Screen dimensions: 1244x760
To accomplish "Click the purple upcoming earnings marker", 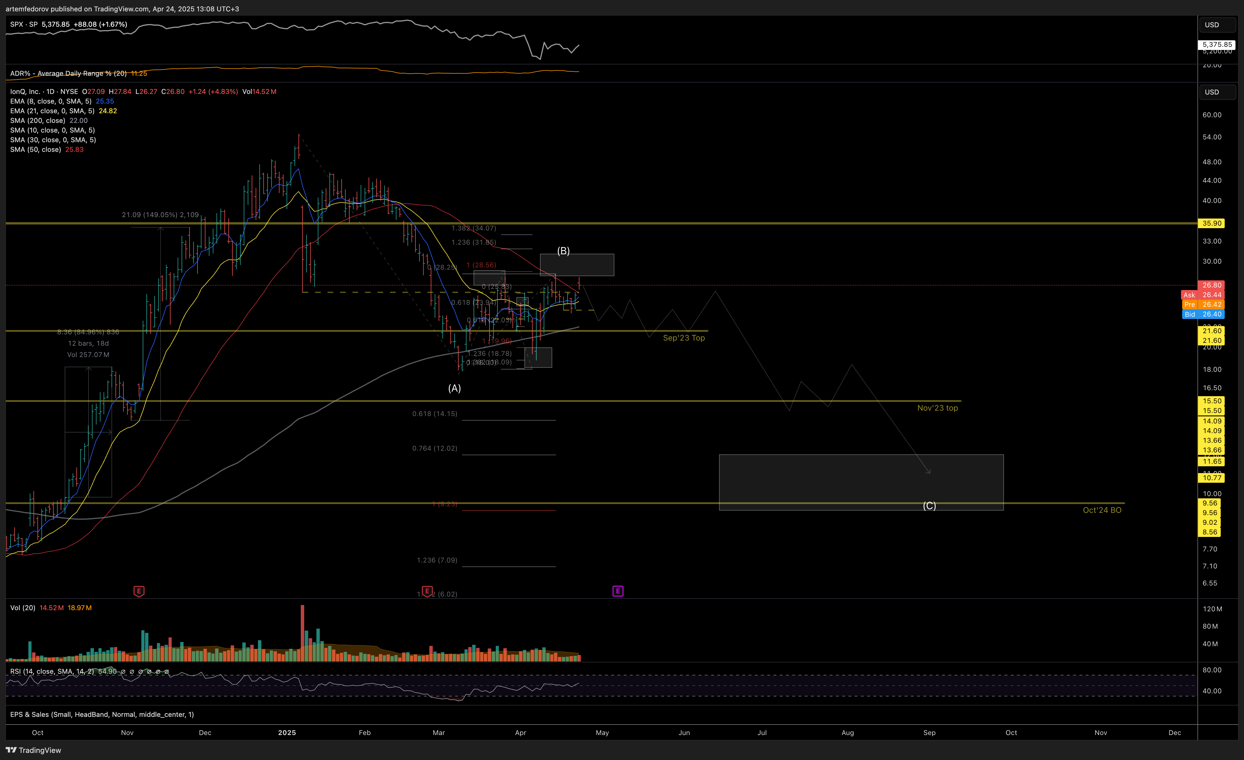I will point(618,591).
